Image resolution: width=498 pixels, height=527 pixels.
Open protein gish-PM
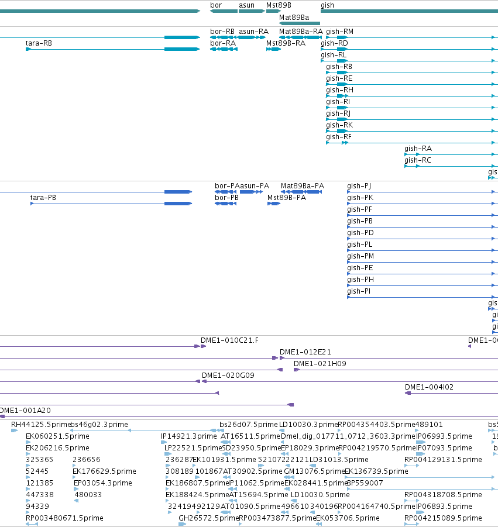click(x=360, y=256)
